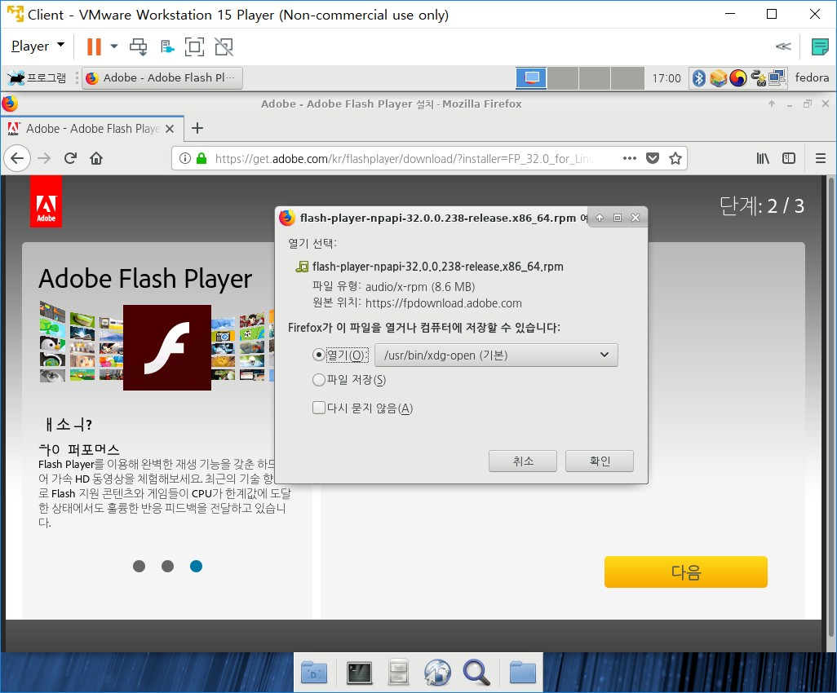This screenshot has width=837, height=693.
Task: Open the page actions three-dot menu
Action: pos(629,158)
